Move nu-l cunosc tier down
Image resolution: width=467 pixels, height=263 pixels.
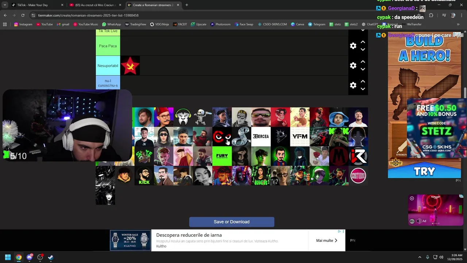click(x=363, y=89)
